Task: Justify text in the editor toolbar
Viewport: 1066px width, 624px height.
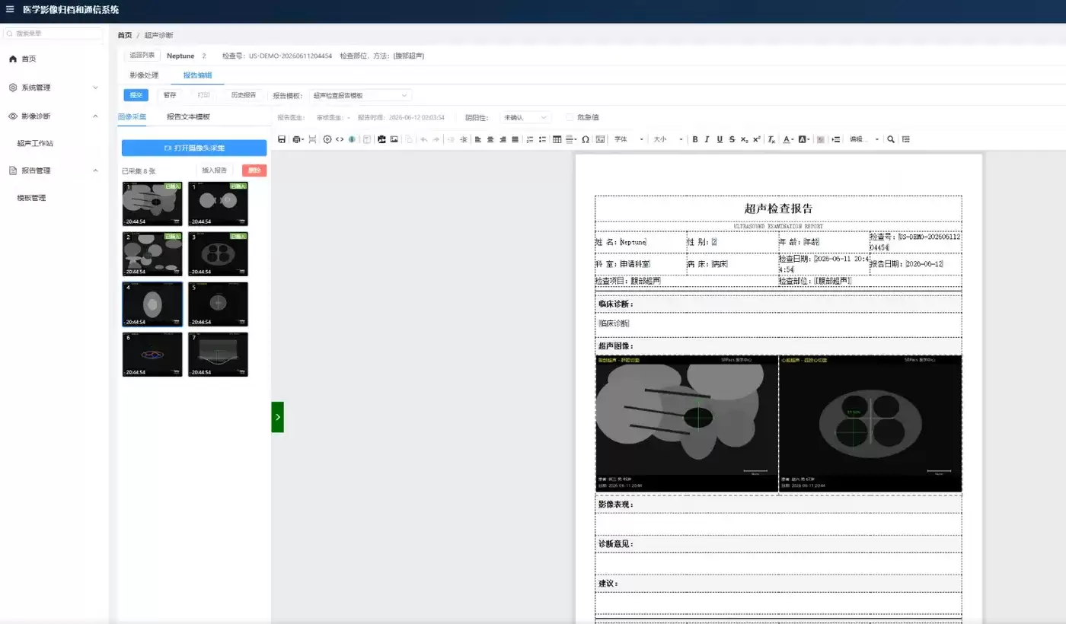Action: coord(515,139)
